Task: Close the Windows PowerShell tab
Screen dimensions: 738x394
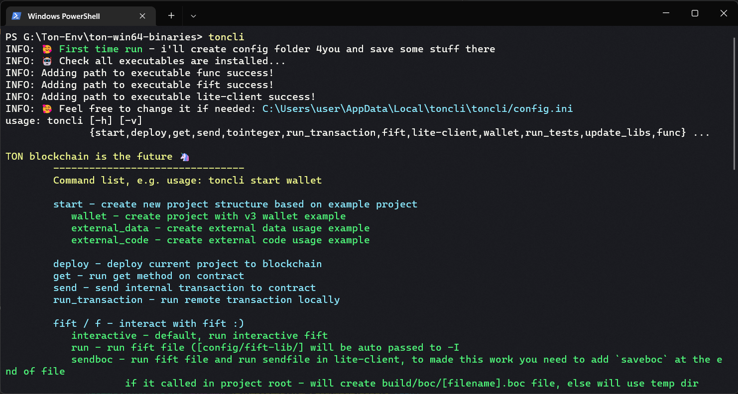Action: click(143, 16)
